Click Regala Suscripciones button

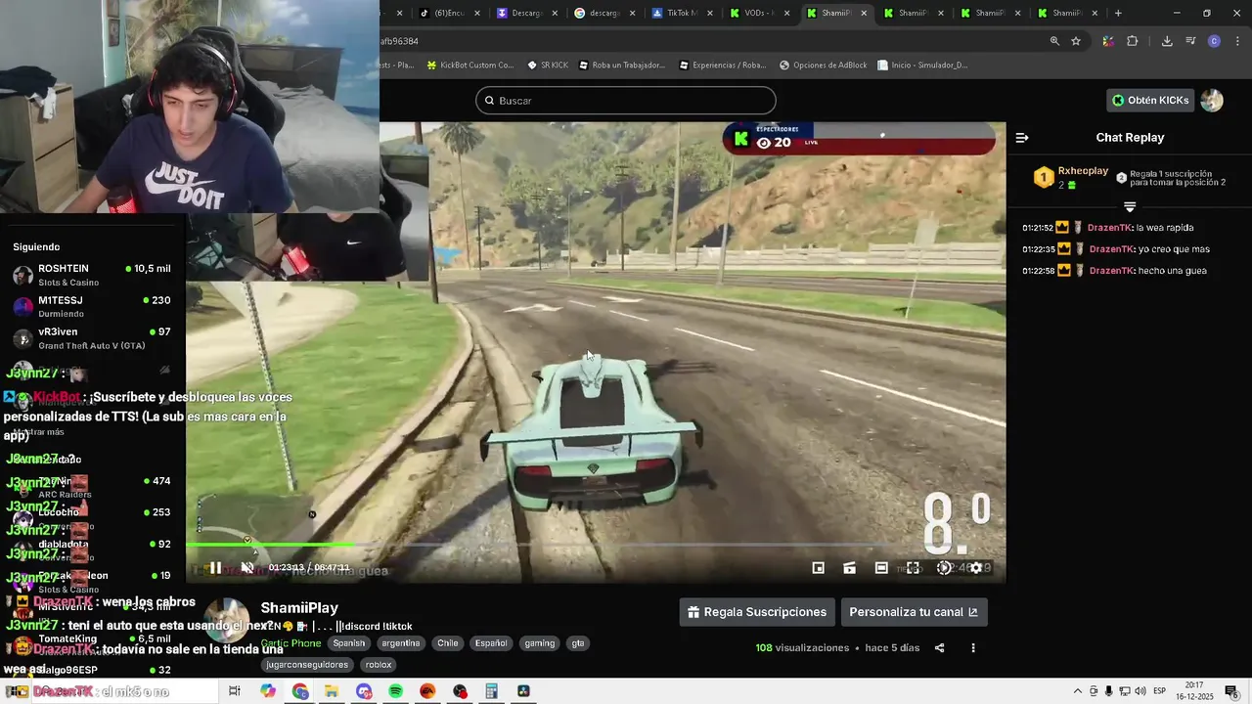(x=757, y=612)
